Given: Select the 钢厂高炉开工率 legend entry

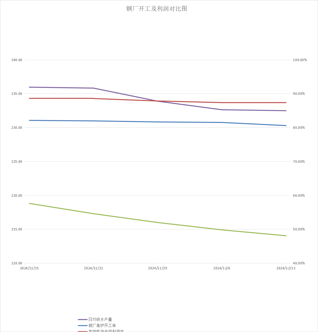Looking at the screenshot, I should pos(102,325).
